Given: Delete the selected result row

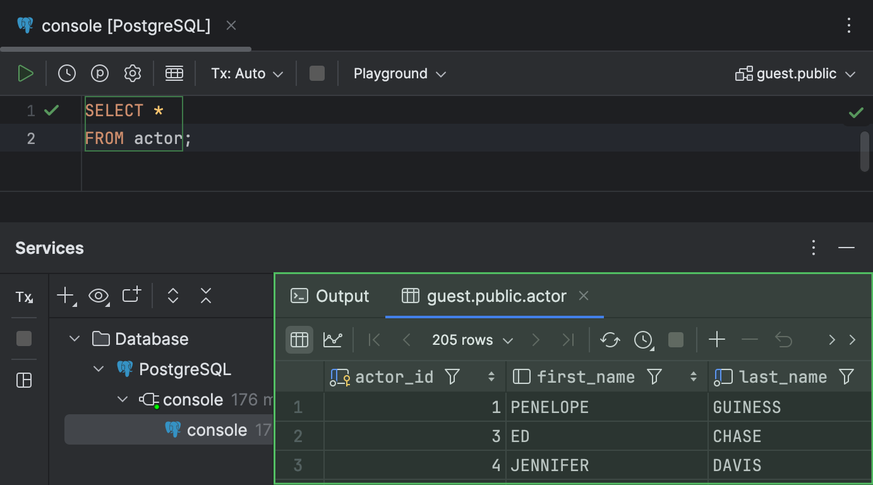Looking at the screenshot, I should click(750, 340).
